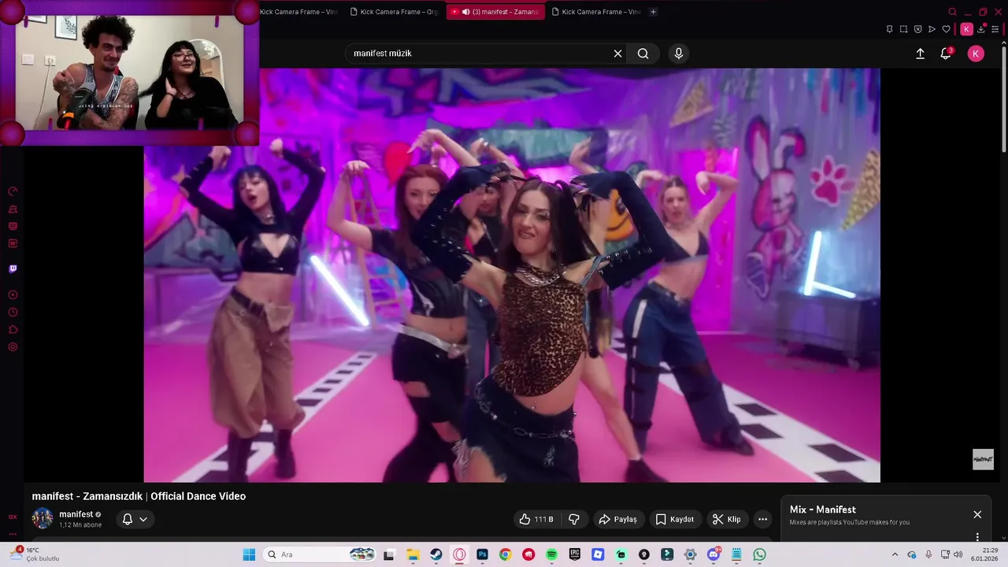Dislike the video with thumbs down
Image resolution: width=1008 pixels, height=567 pixels.
[574, 519]
